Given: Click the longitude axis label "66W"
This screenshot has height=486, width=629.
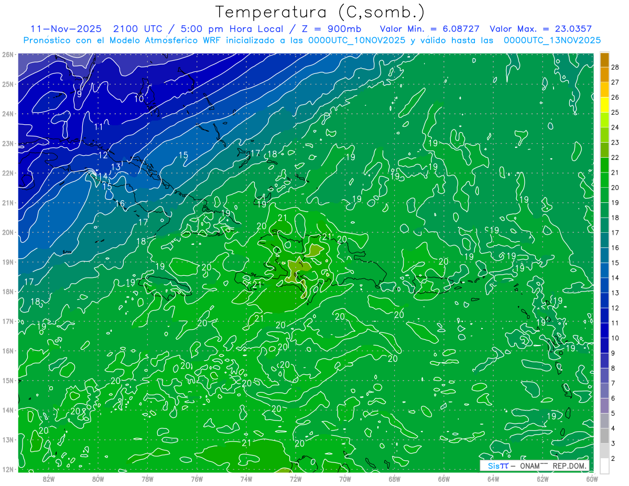Looking at the screenshot, I should tap(444, 479).
